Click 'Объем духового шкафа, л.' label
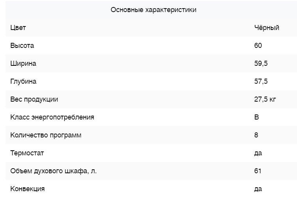The image size is (297, 197). 53,171
